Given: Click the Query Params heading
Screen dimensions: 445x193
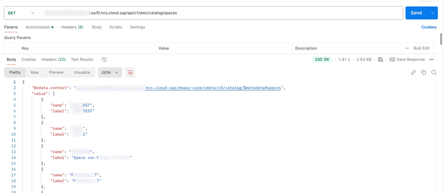Looking at the screenshot, I should point(17,38).
